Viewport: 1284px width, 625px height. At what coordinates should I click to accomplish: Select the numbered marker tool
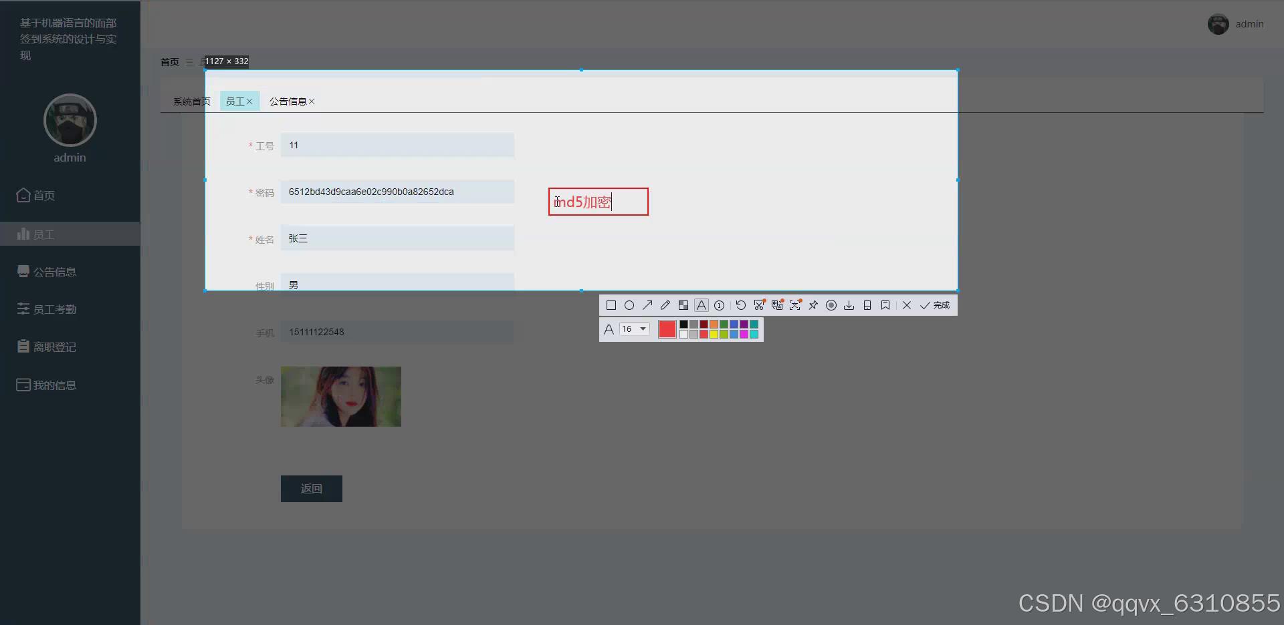[x=720, y=305]
